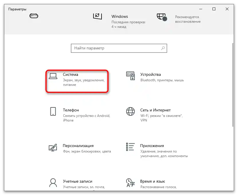Click the Windows Update refresh icon

coord(97,16)
